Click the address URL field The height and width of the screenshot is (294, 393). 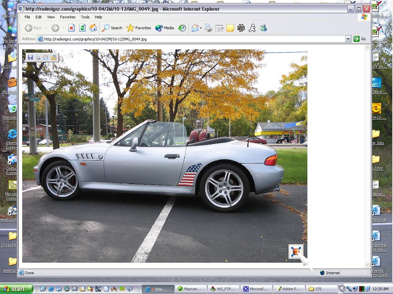[191, 39]
